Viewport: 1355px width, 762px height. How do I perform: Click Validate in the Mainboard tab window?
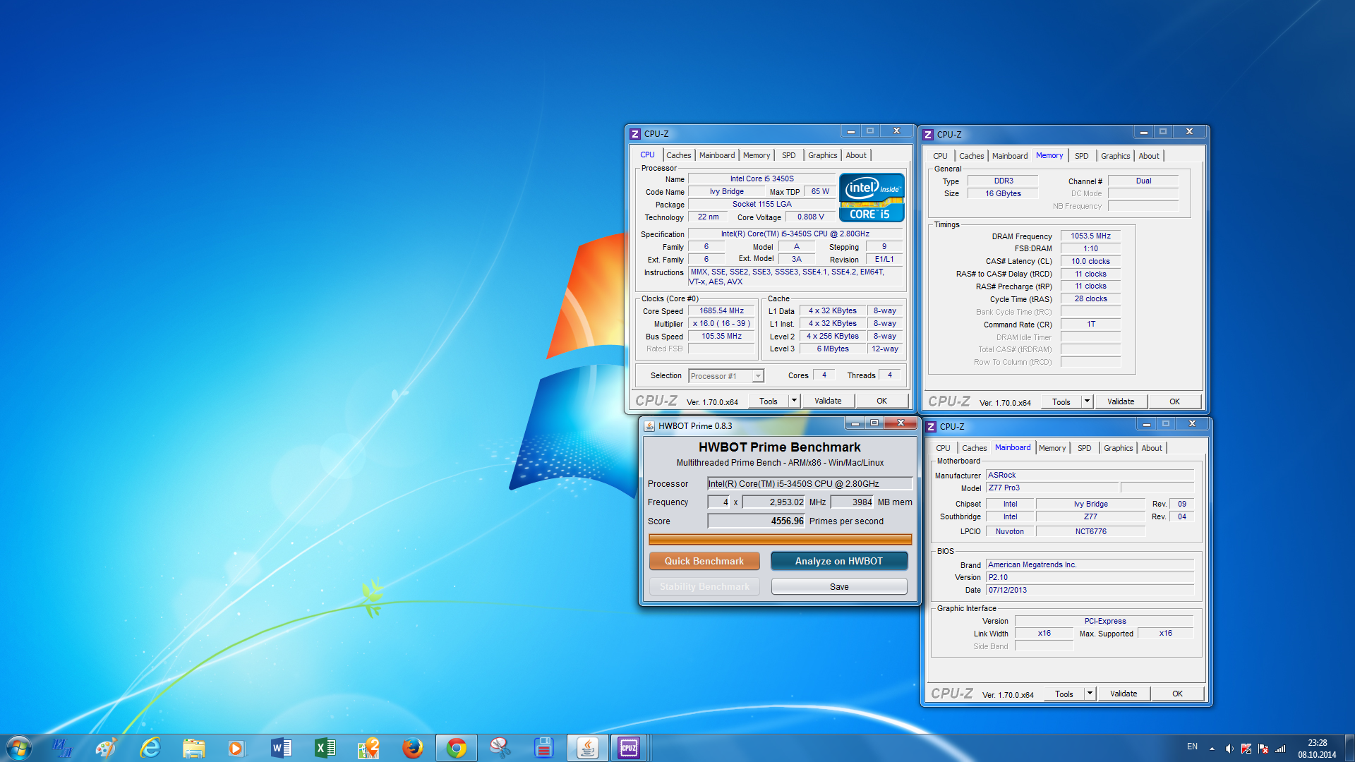[x=1124, y=694]
